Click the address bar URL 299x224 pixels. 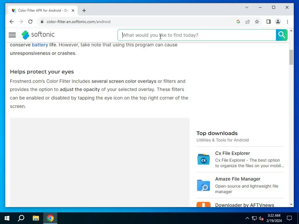[79, 22]
